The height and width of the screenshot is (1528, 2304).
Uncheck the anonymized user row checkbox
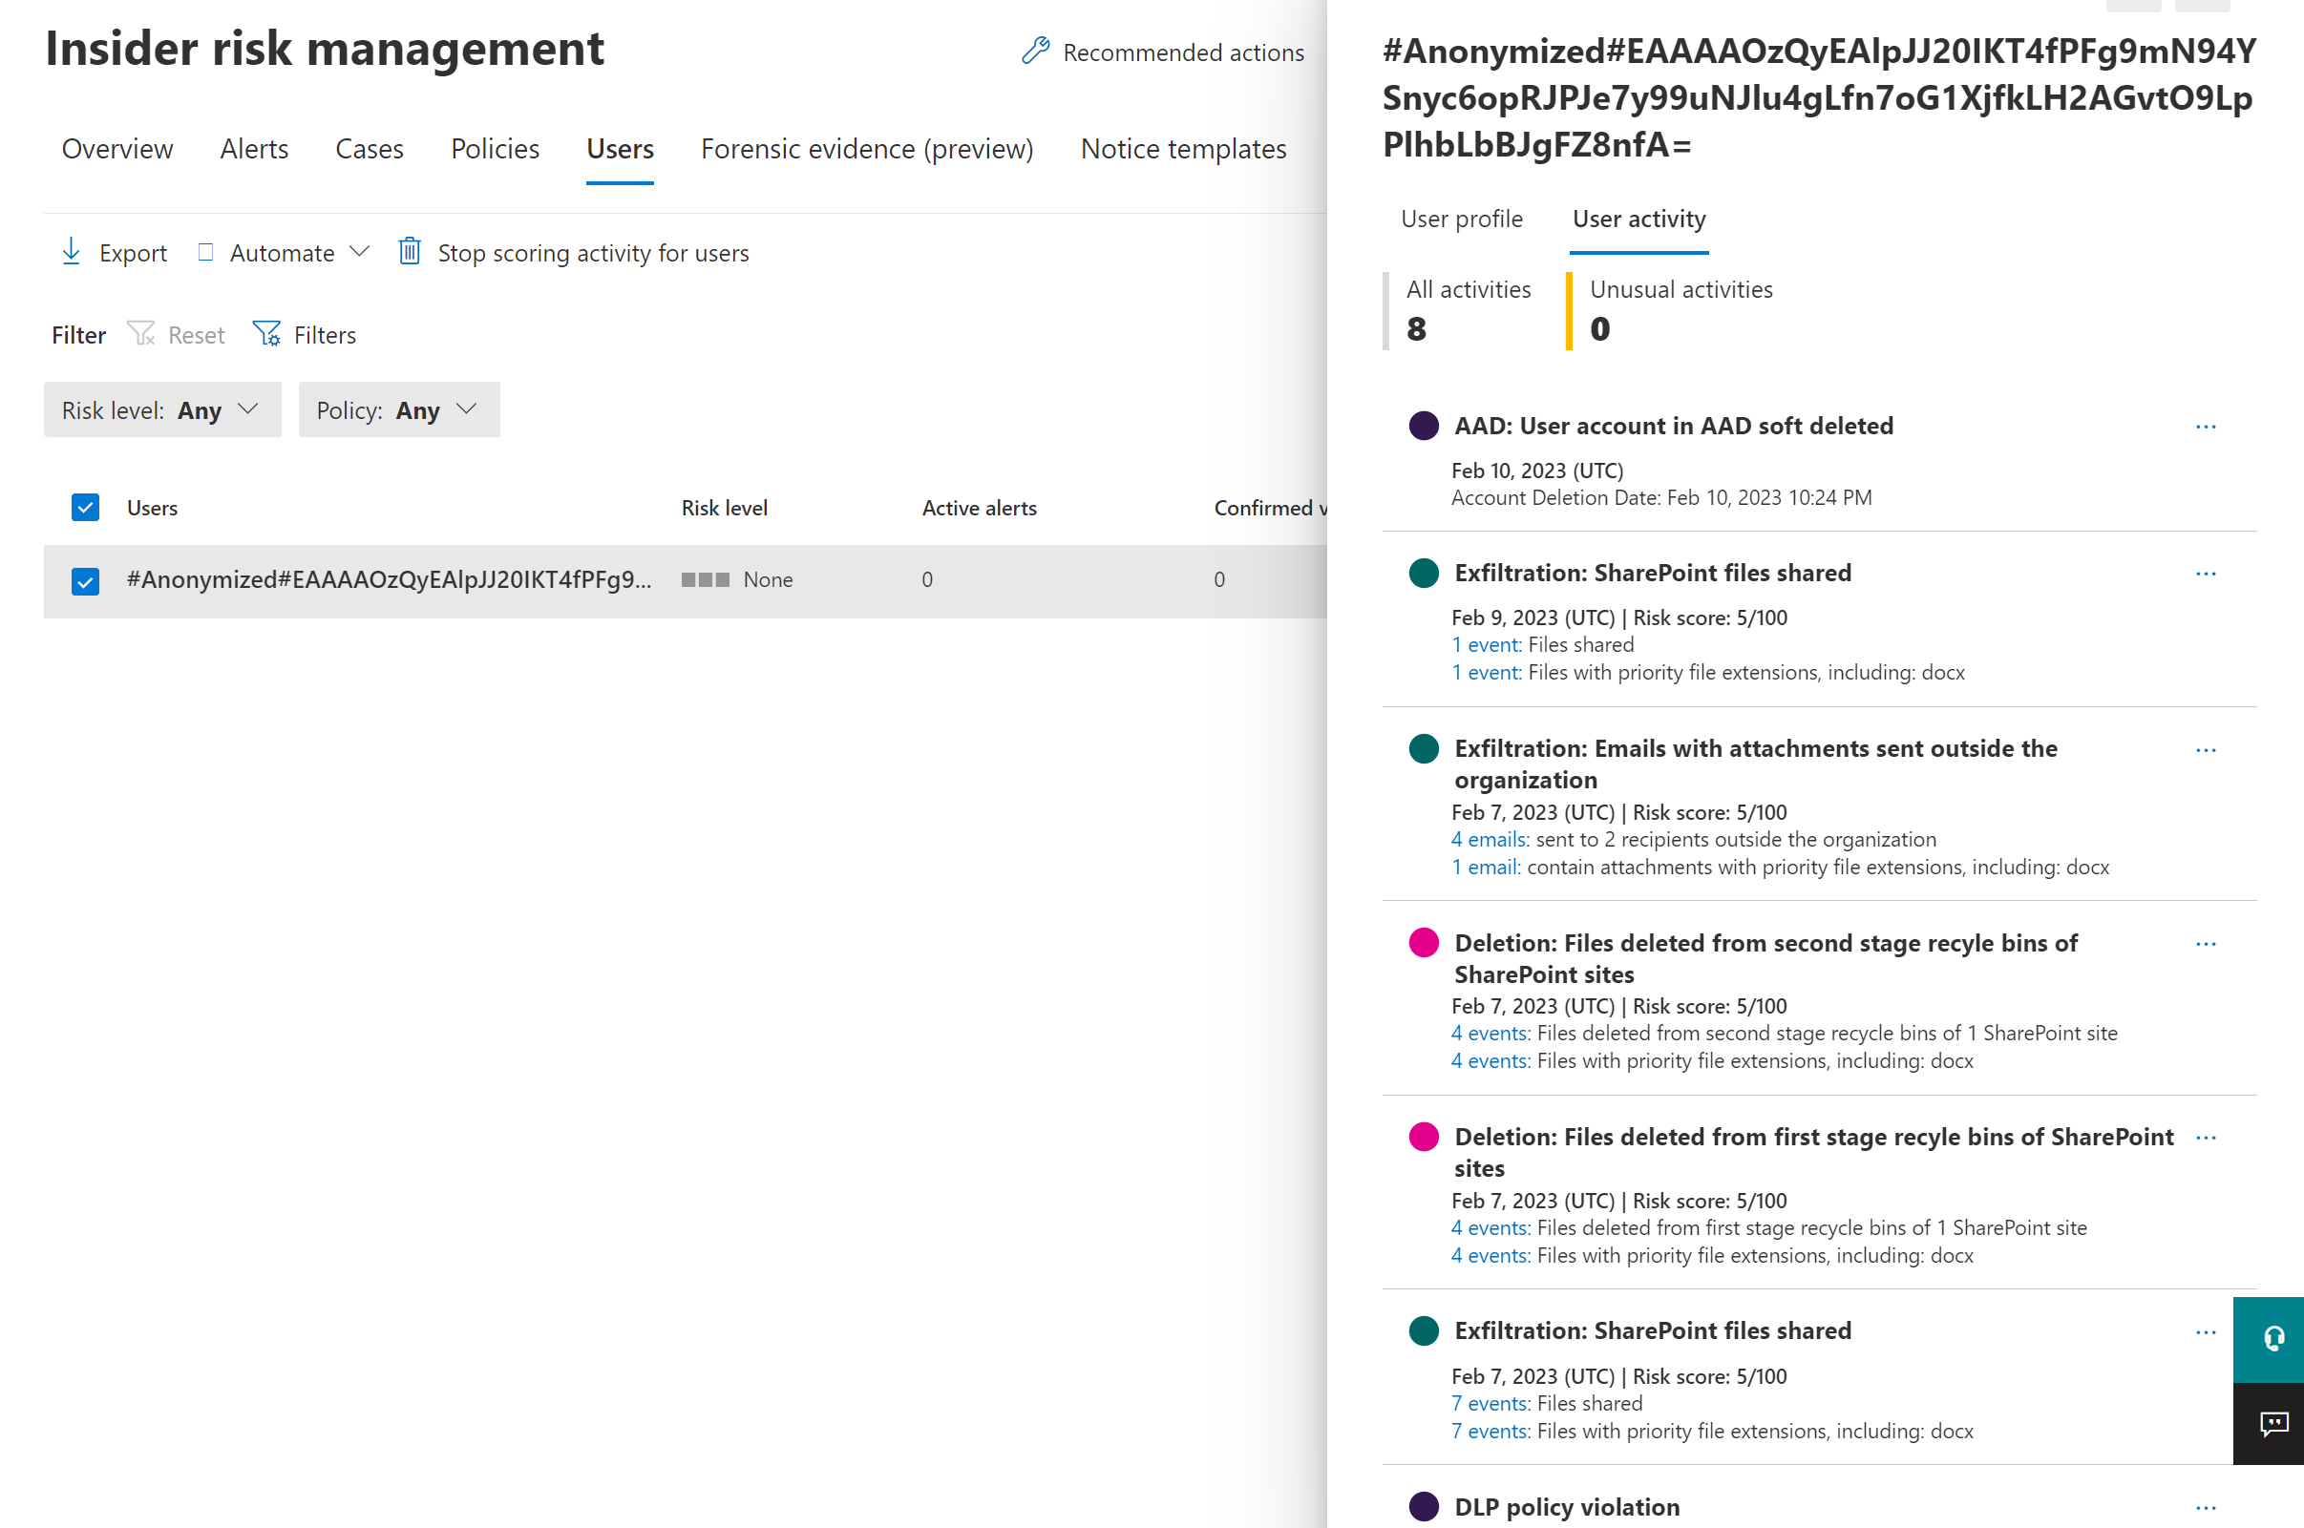click(86, 581)
